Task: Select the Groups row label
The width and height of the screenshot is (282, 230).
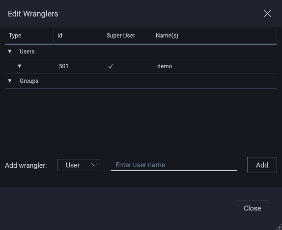Action: (x=29, y=81)
